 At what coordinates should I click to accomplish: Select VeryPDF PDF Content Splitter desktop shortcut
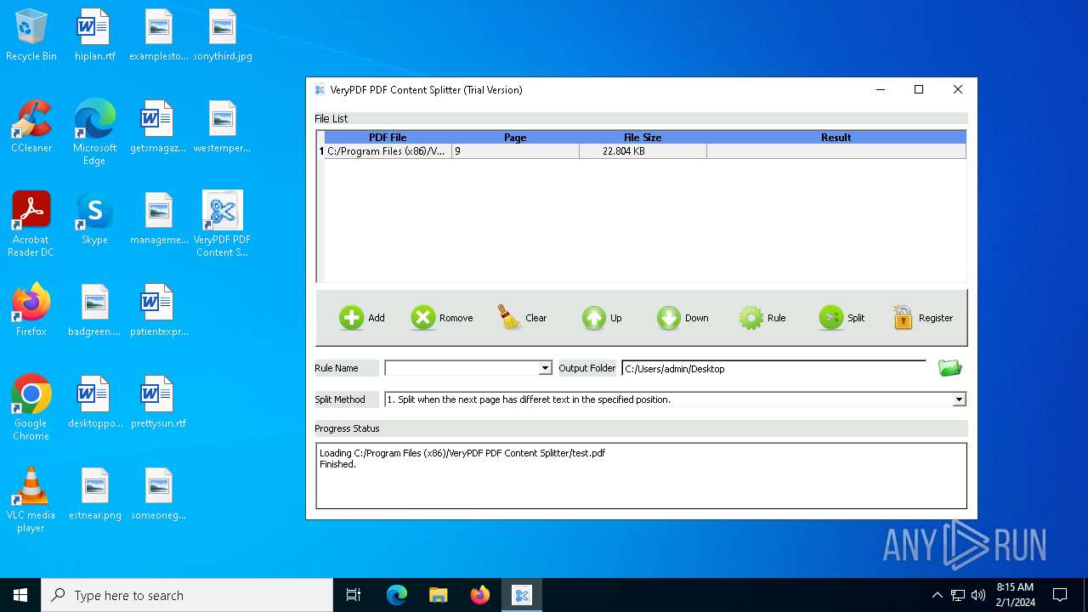pos(223,225)
